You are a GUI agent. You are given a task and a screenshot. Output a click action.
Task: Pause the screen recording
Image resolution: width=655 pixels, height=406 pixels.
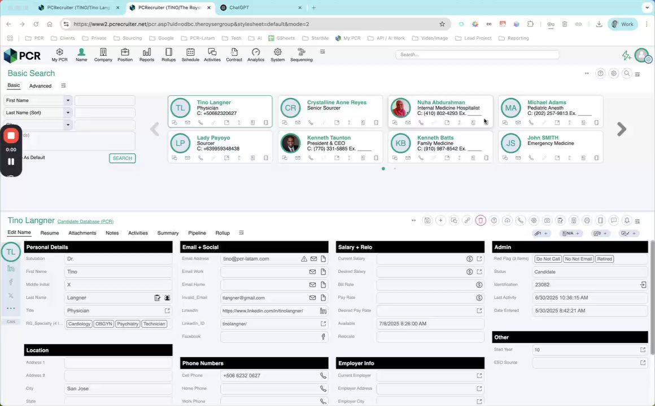11,161
